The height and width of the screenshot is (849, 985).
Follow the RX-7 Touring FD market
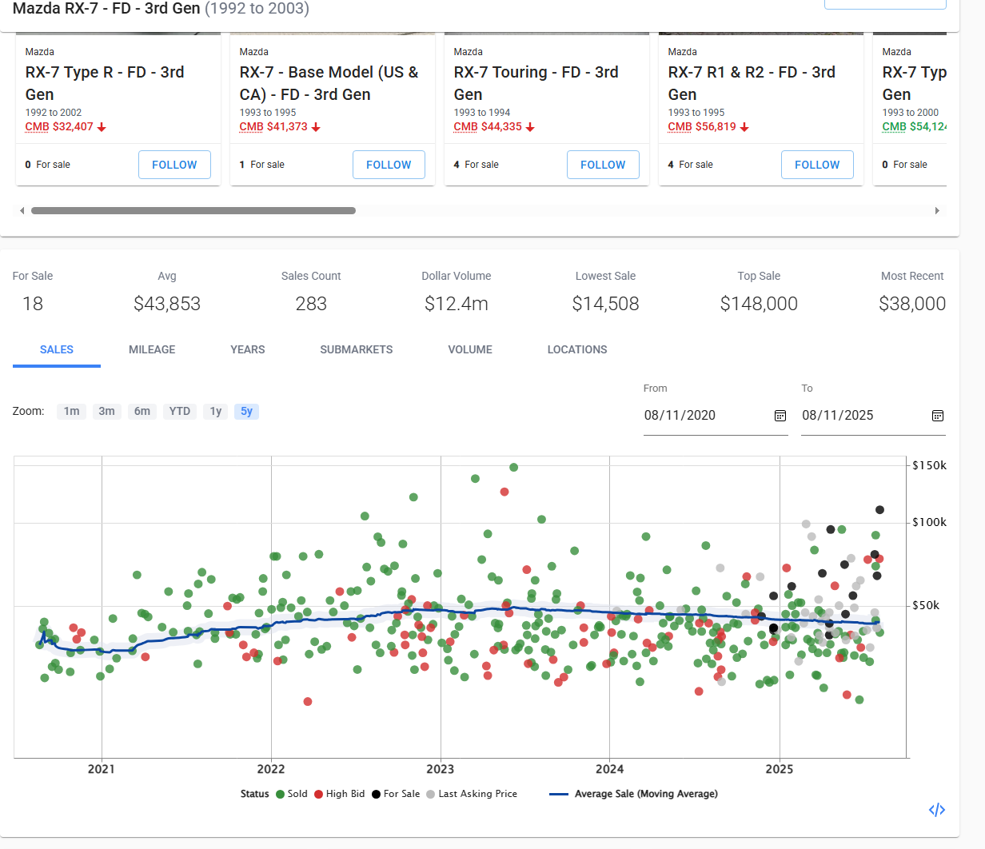(x=603, y=165)
